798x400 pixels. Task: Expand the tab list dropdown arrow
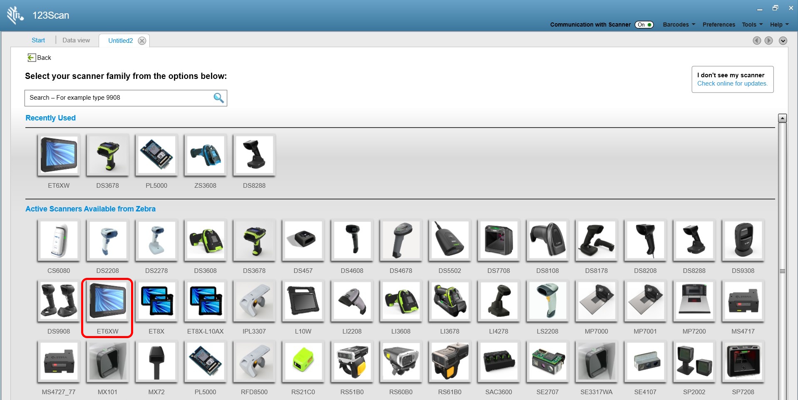pos(783,40)
